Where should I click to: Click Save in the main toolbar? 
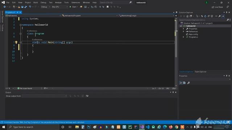22,7
